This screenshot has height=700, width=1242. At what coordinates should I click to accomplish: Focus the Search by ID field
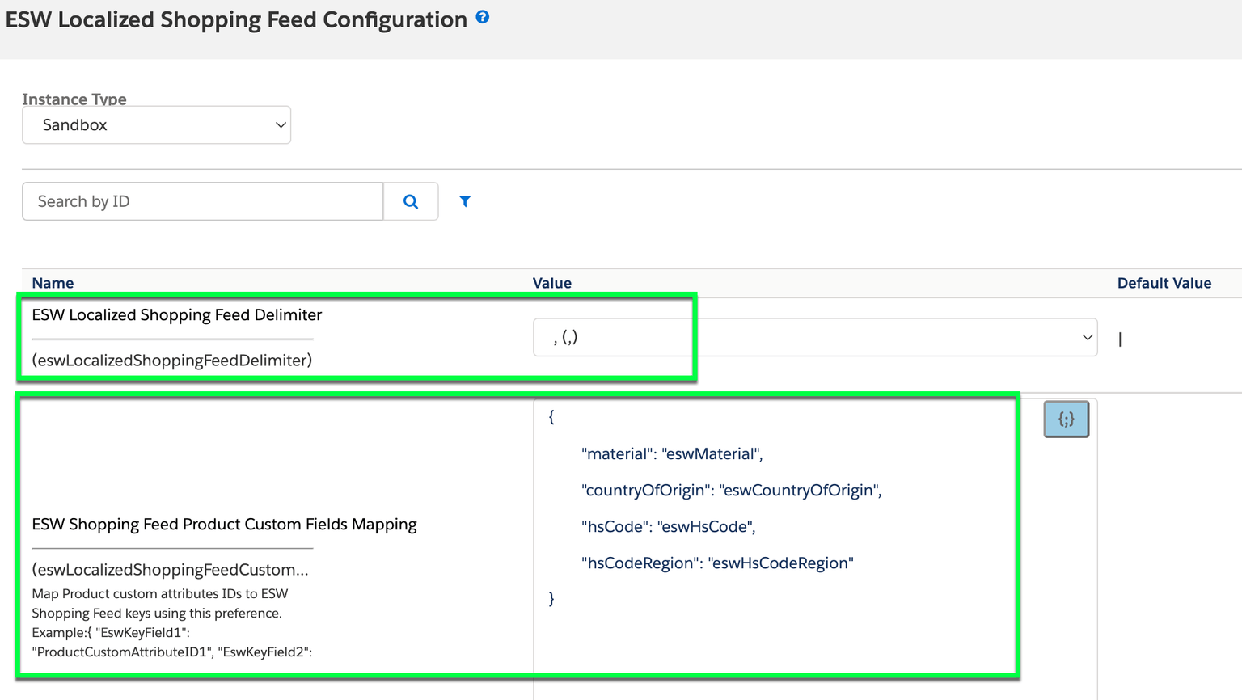tap(202, 201)
